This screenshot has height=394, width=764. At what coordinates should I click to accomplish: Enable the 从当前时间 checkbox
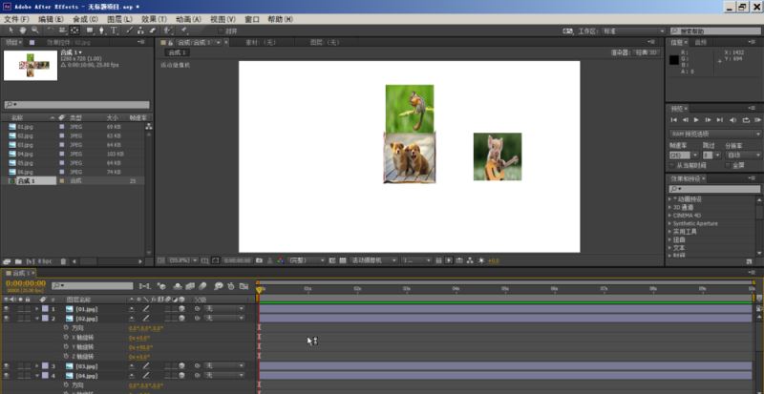673,165
